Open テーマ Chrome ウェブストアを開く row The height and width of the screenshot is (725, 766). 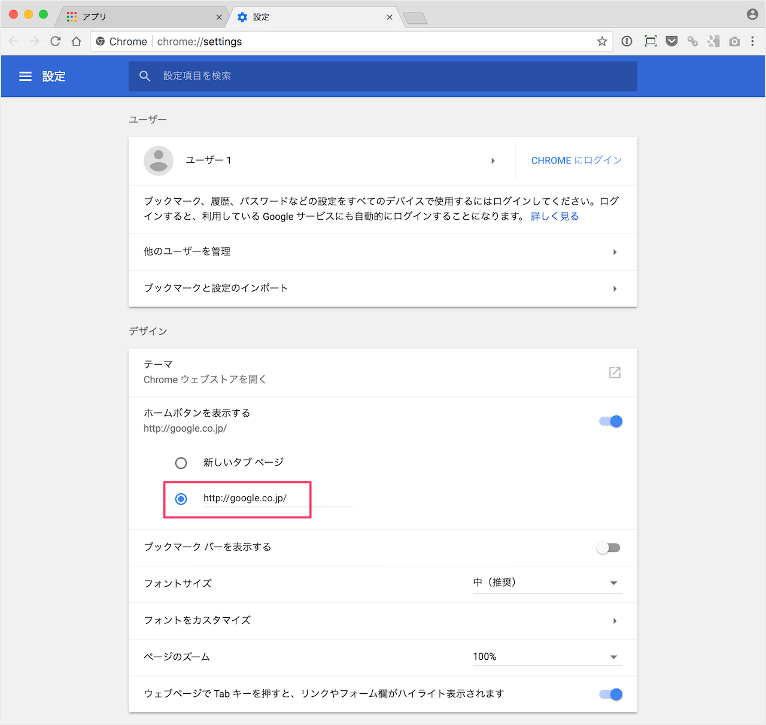click(x=383, y=372)
